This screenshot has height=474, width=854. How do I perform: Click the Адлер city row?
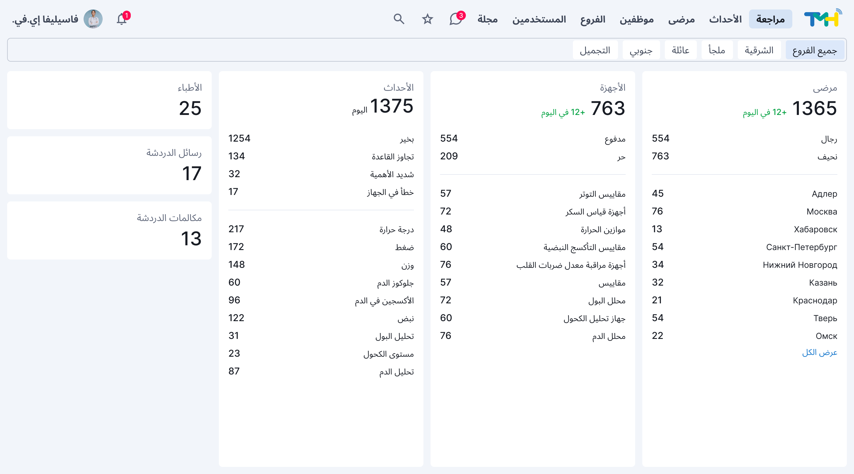[744, 193]
